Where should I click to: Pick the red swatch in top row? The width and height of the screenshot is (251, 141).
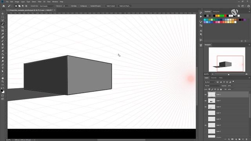(226, 16)
